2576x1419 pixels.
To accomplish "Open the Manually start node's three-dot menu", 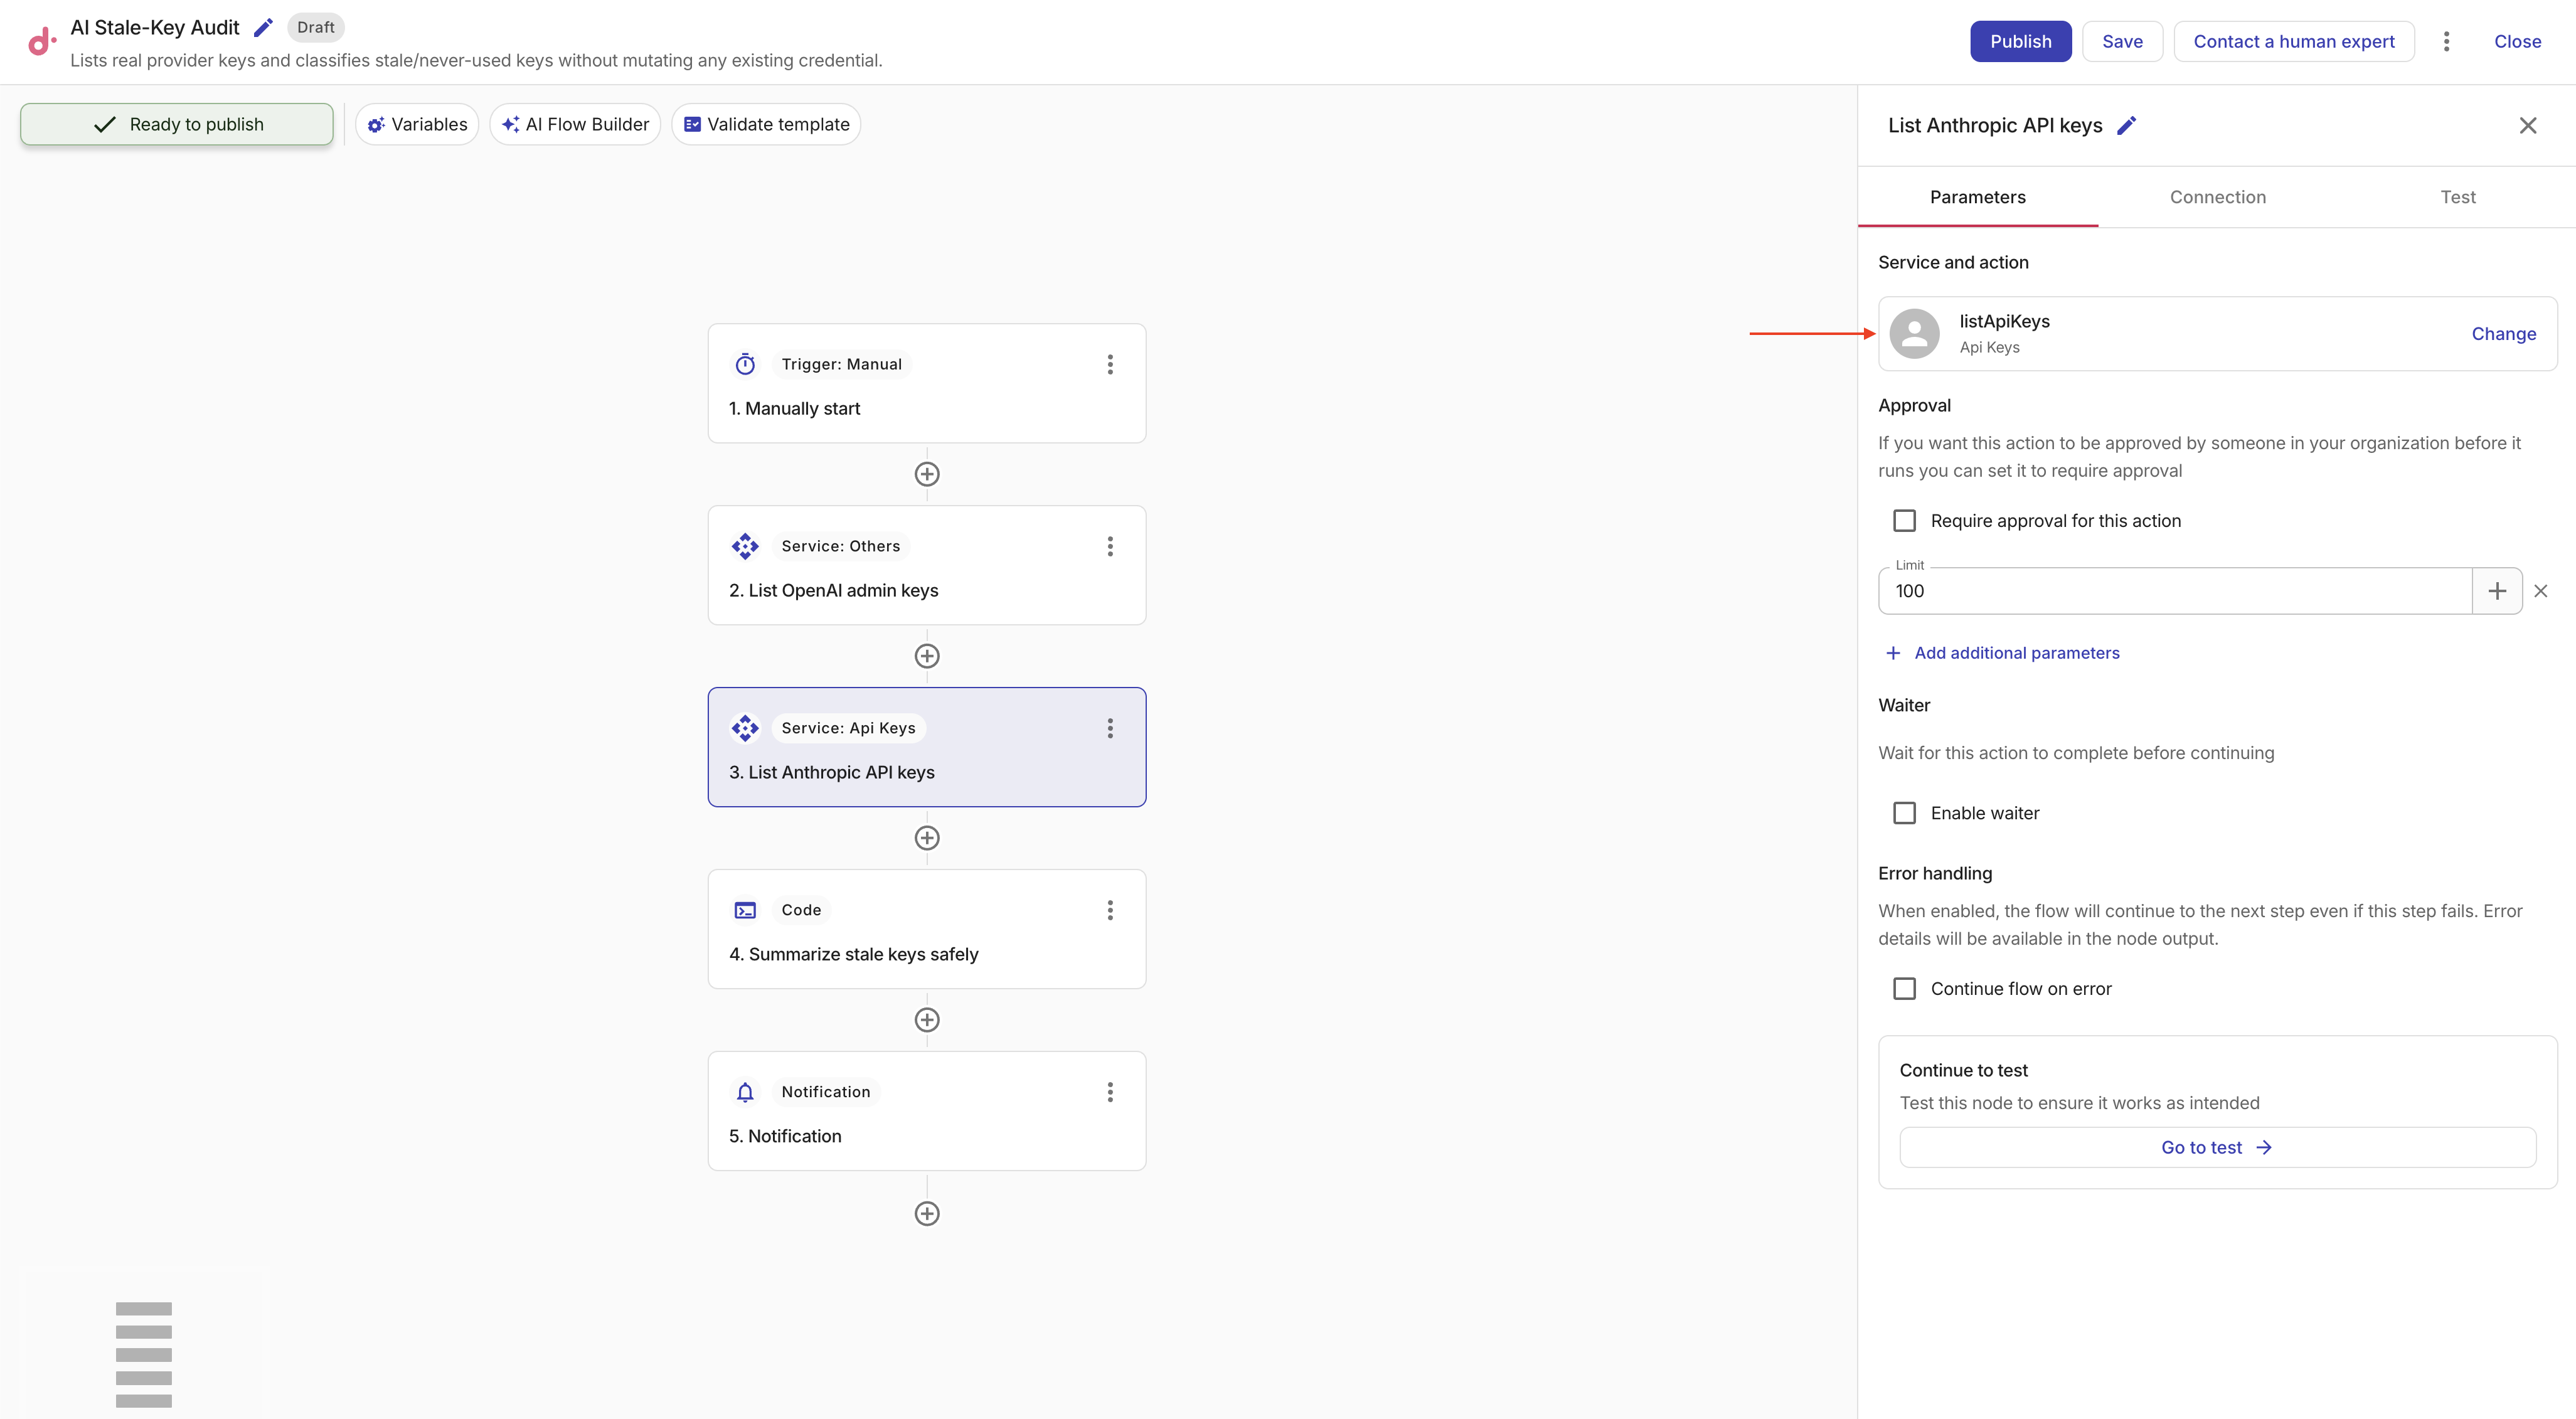I will pos(1110,364).
